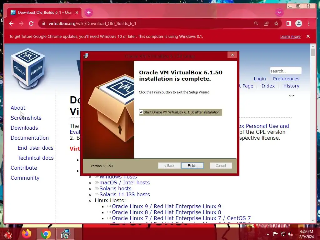The width and height of the screenshot is (320, 240).
Task: Open Solaris 11 IPS hosts link
Action: tap(125, 194)
